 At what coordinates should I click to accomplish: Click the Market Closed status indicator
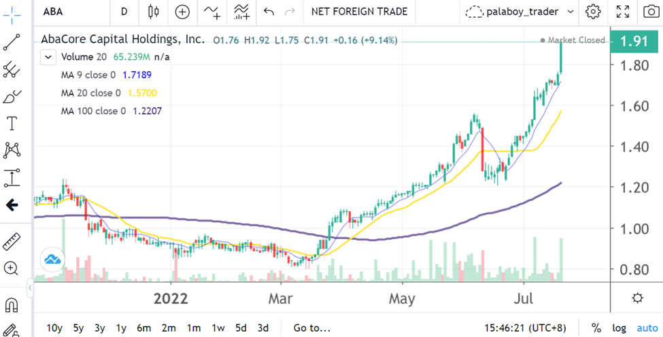coord(573,40)
